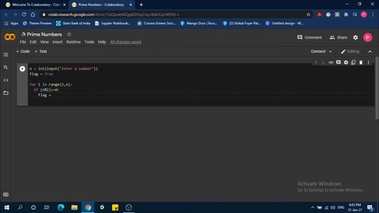Open the table of contents sidebar icon
The width and height of the screenshot is (379, 213).
[x=6, y=54]
